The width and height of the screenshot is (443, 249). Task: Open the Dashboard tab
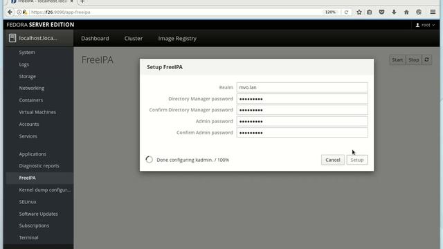tap(95, 39)
